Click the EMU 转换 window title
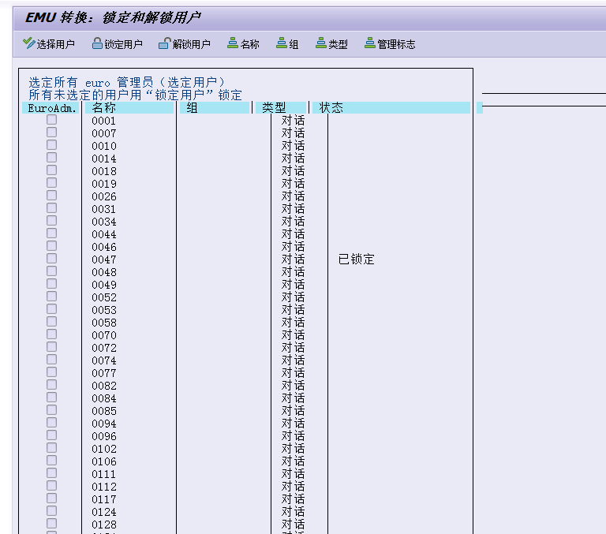This screenshot has width=606, height=534. [x=113, y=17]
